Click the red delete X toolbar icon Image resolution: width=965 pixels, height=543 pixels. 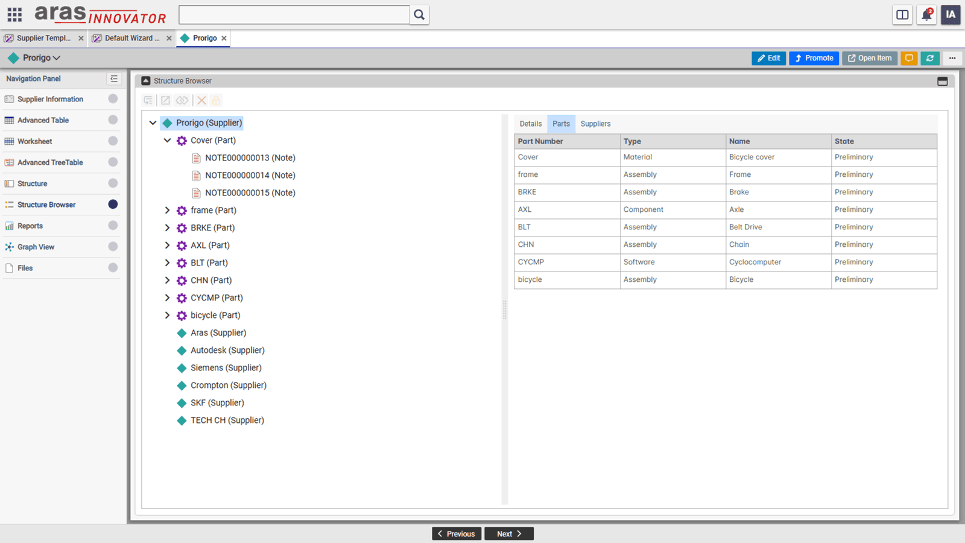coord(201,100)
